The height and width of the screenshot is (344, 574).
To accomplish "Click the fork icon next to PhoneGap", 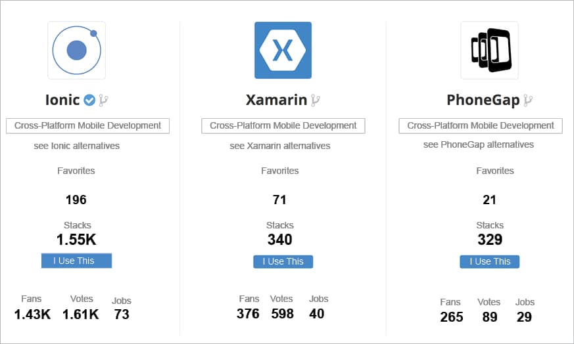I will (527, 100).
